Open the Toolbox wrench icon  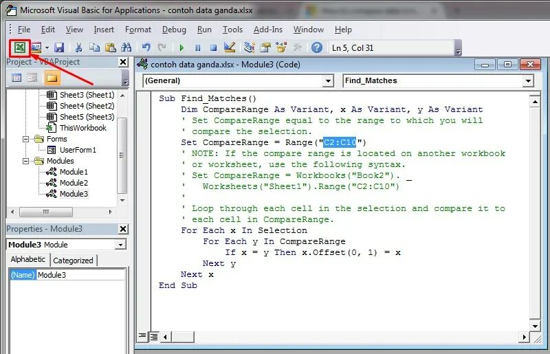tap(298, 47)
